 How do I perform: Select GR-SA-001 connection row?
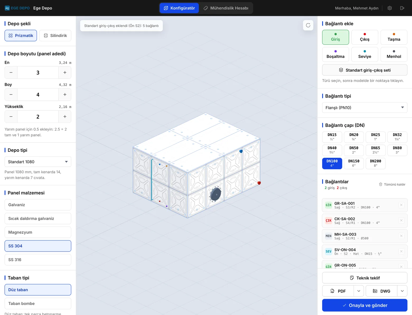pyautogui.click(x=365, y=205)
